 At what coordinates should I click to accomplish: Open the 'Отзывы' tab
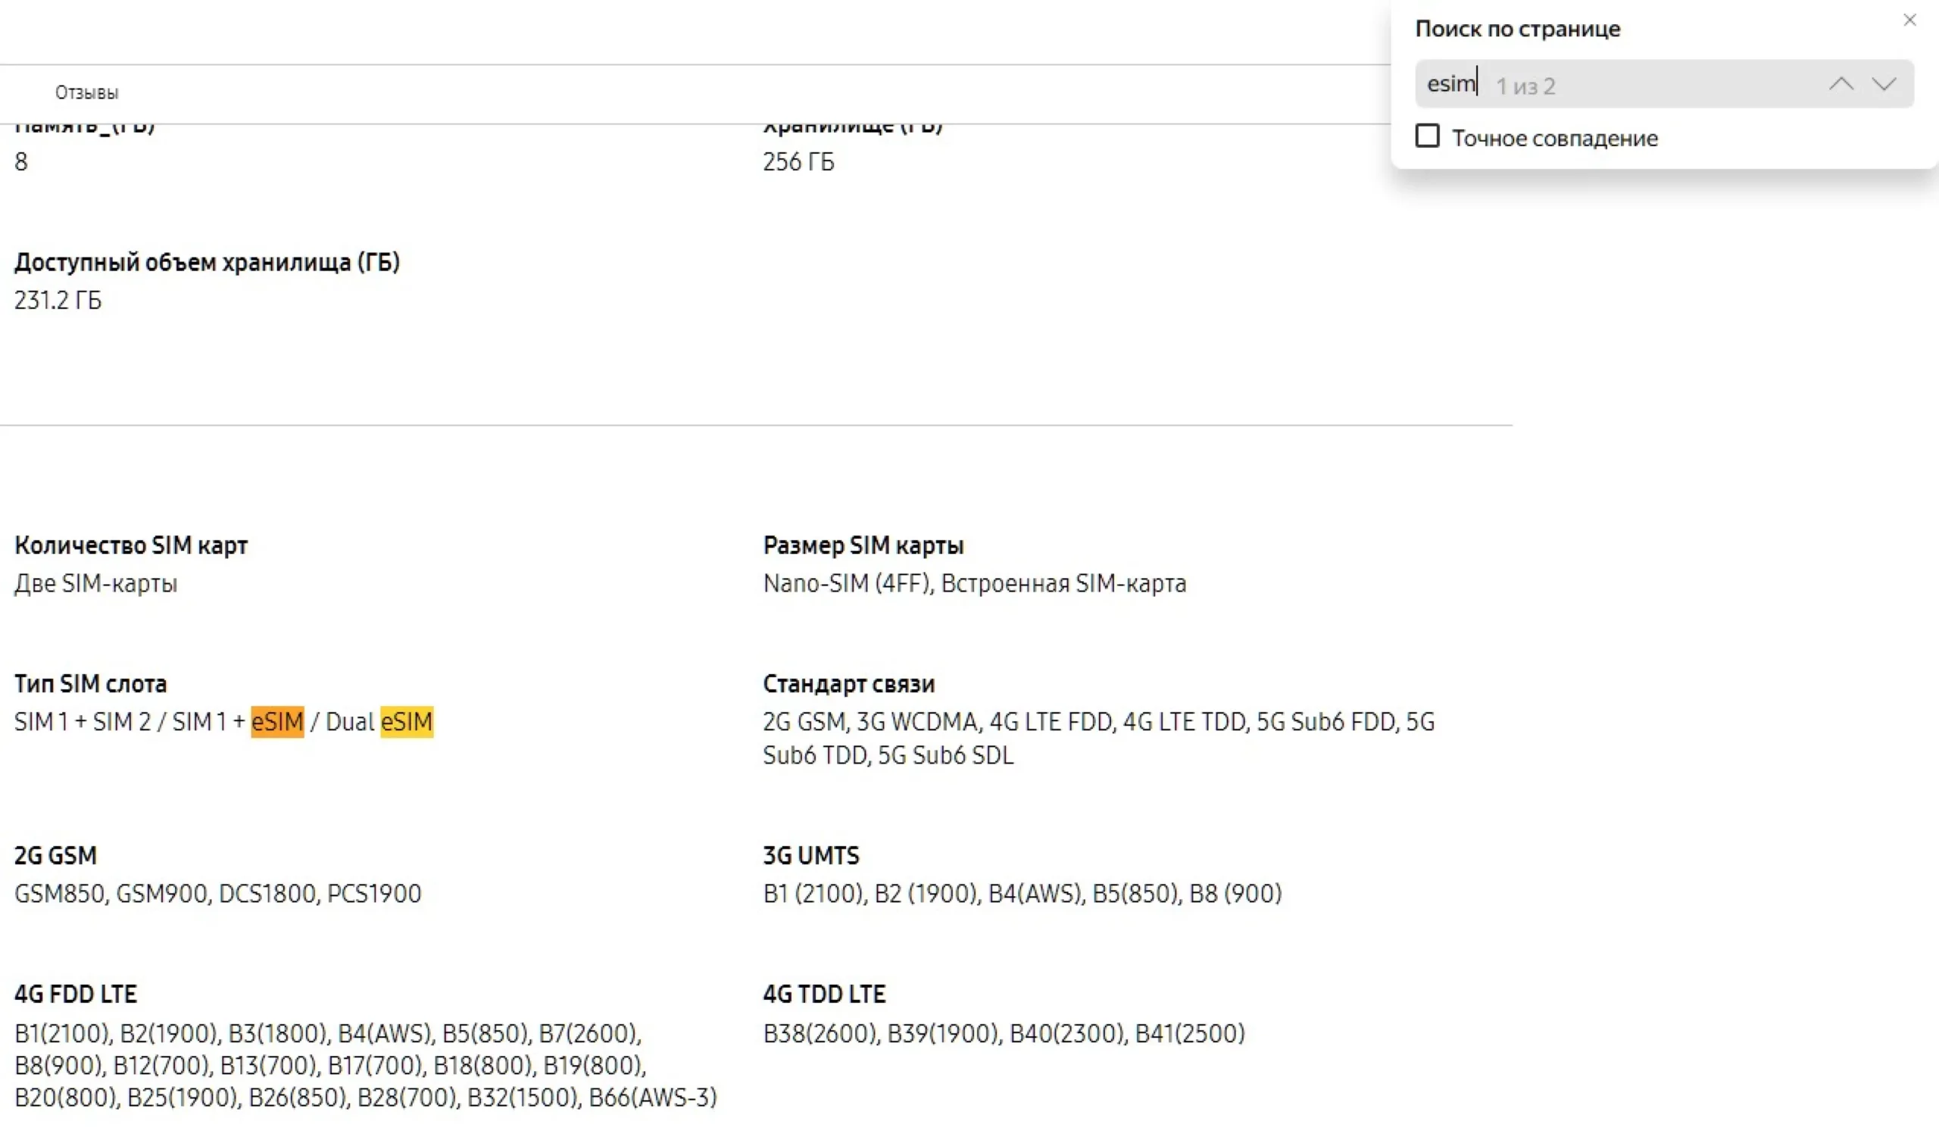coord(87,93)
